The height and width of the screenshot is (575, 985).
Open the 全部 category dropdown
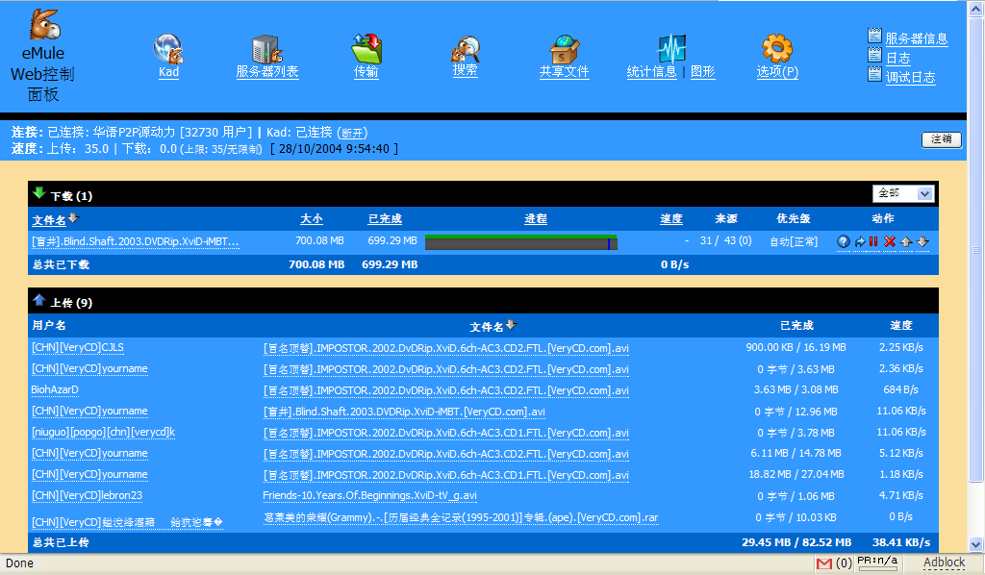pyautogui.click(x=904, y=193)
